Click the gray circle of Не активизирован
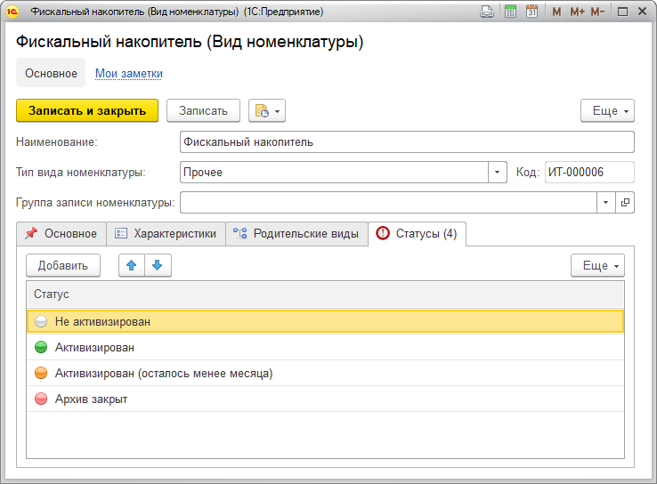 pyautogui.click(x=41, y=321)
